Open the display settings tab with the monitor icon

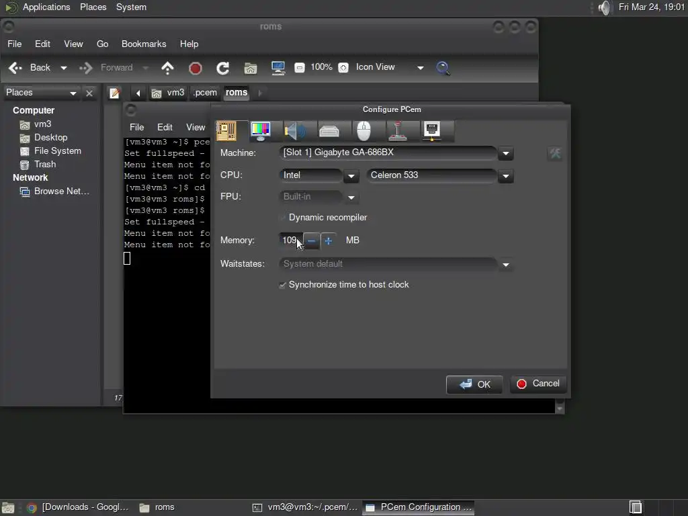point(261,131)
